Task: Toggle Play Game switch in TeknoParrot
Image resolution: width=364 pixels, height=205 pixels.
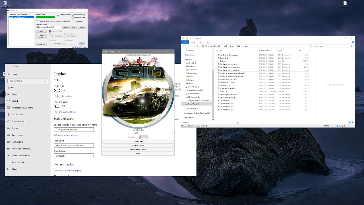Action: click(x=143, y=137)
